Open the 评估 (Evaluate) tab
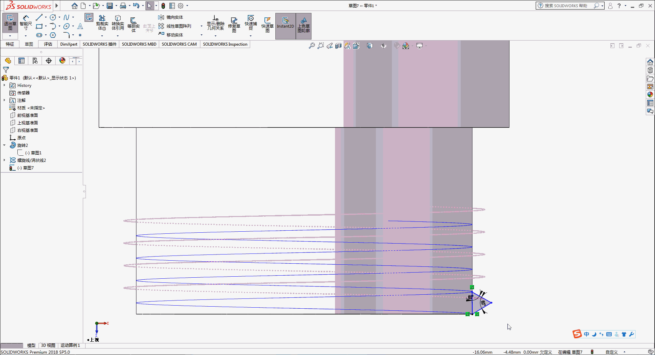Image resolution: width=655 pixels, height=355 pixels. 48,44
